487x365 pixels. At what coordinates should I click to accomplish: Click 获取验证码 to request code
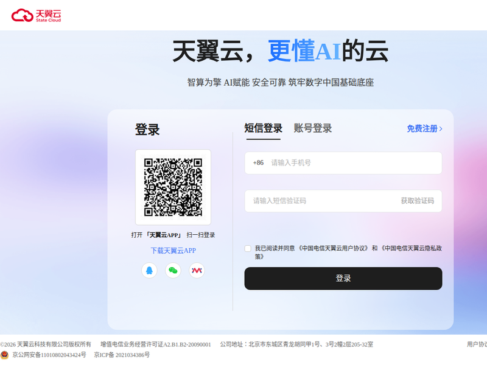click(417, 201)
